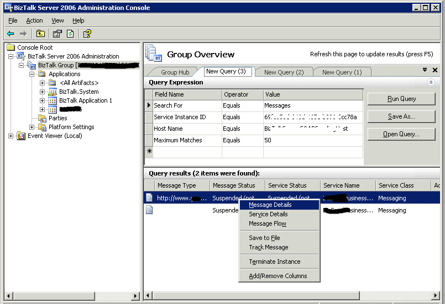Choose Terminate Instance from context menu
This screenshot has width=445, height=304.
(280, 262)
